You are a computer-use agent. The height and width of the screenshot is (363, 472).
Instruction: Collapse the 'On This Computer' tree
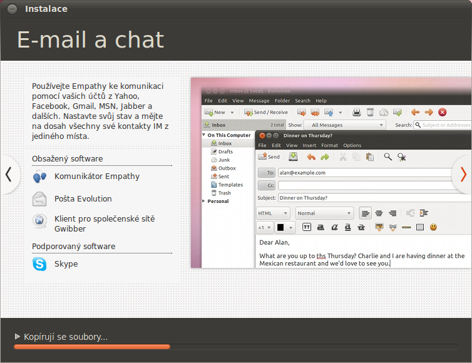point(204,135)
